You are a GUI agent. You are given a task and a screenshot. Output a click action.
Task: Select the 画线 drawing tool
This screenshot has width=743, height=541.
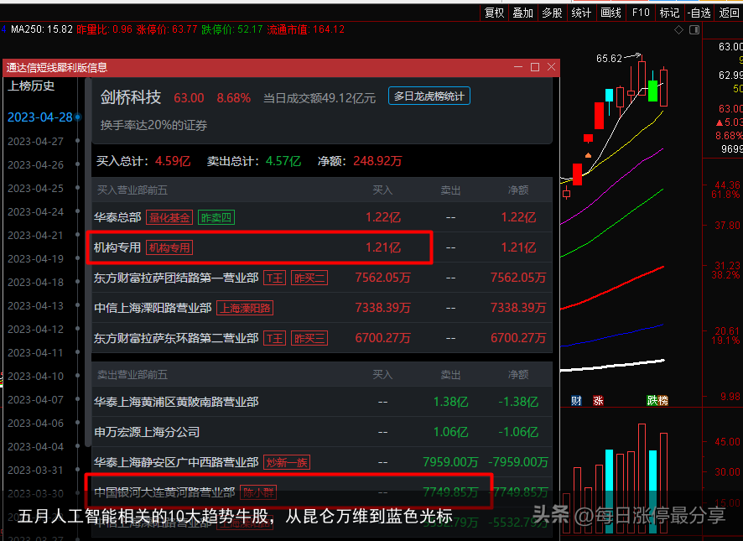[x=611, y=13]
